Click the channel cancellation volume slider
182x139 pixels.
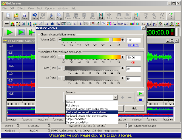pyautogui.click(x=91, y=40)
